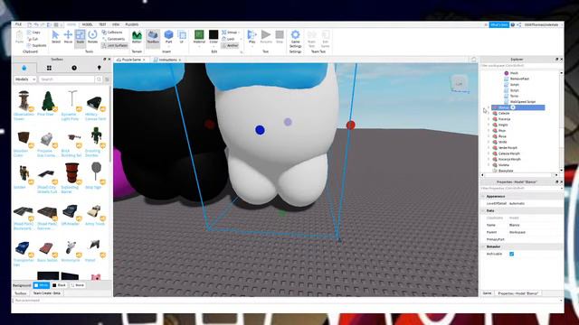The height and width of the screenshot is (325, 579).
Task: Click the Group button
Action: 230,32
